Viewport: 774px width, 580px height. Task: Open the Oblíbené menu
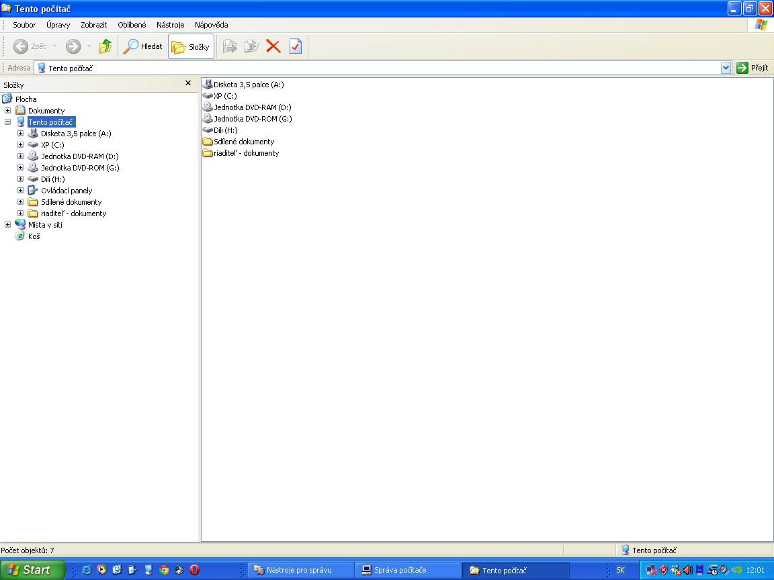coord(132,25)
